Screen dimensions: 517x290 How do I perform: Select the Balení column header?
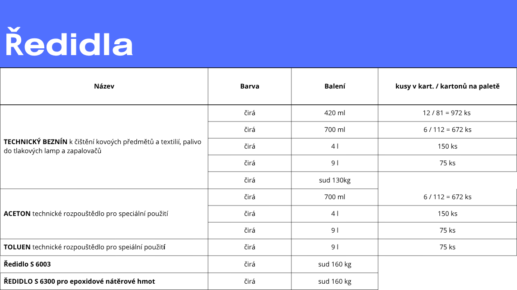point(334,86)
